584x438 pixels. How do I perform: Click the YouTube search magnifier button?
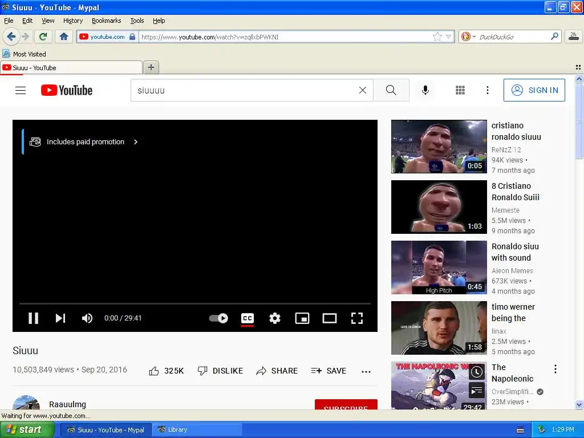(x=391, y=90)
